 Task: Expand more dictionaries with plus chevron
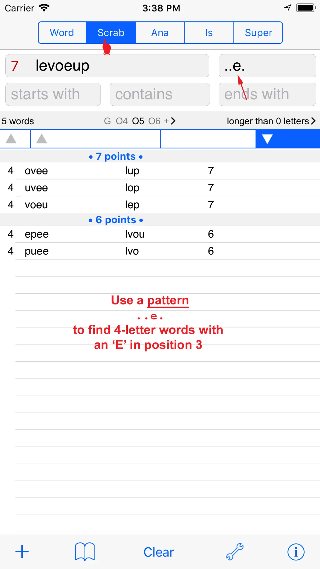pyautogui.click(x=170, y=121)
